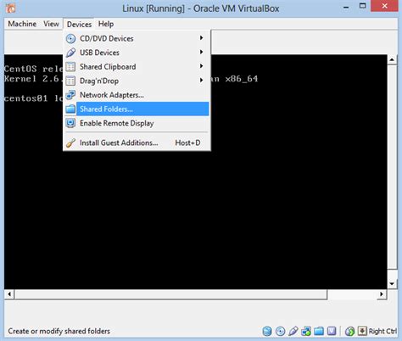Expand CD/DVD Devices submenu arrow
402x341 pixels.
[201, 38]
